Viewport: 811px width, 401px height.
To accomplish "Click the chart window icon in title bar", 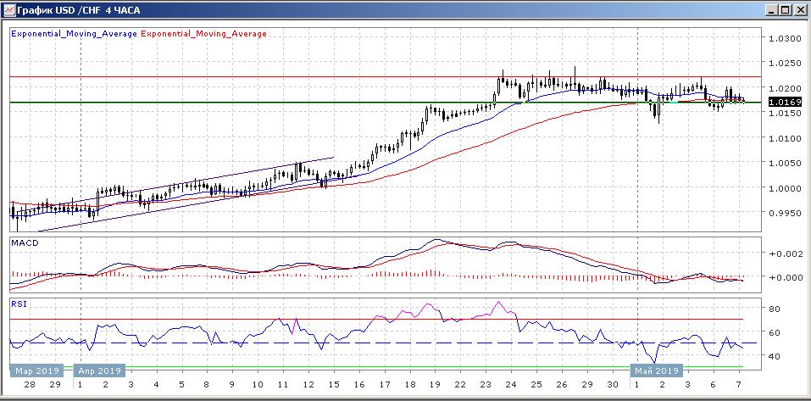I will [x=8, y=9].
